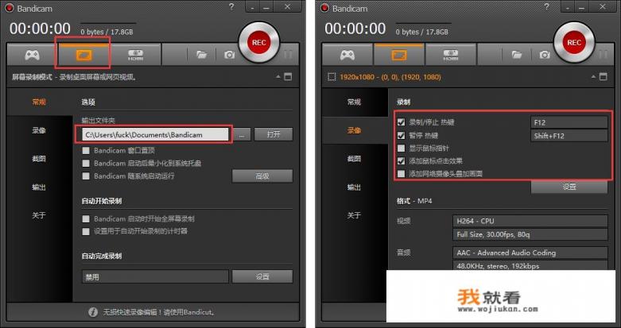This screenshot has width=621, height=328.
Task: Collapse arrow in left window mode bar
Action: click(278, 76)
